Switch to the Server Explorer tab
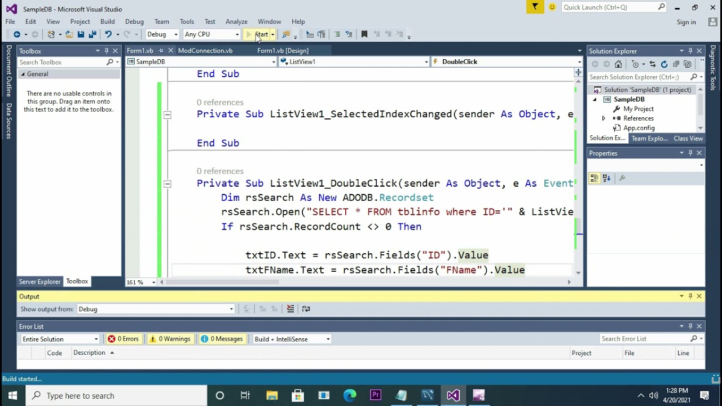This screenshot has width=722, height=406. [39, 281]
